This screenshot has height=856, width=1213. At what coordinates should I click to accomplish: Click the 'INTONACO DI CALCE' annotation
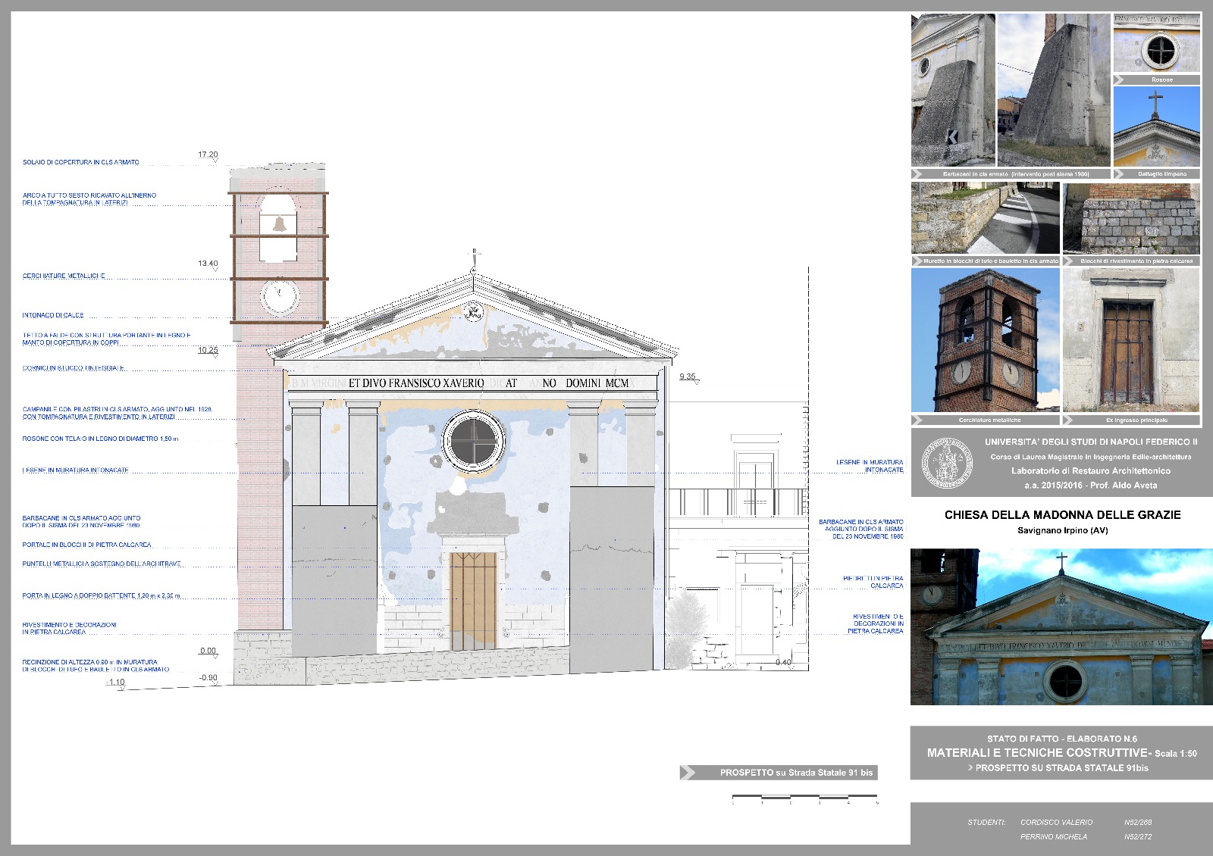[53, 315]
